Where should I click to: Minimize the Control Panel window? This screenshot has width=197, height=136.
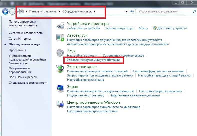tap(176, 2)
